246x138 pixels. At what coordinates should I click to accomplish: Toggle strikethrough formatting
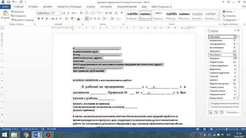click(x=53, y=19)
